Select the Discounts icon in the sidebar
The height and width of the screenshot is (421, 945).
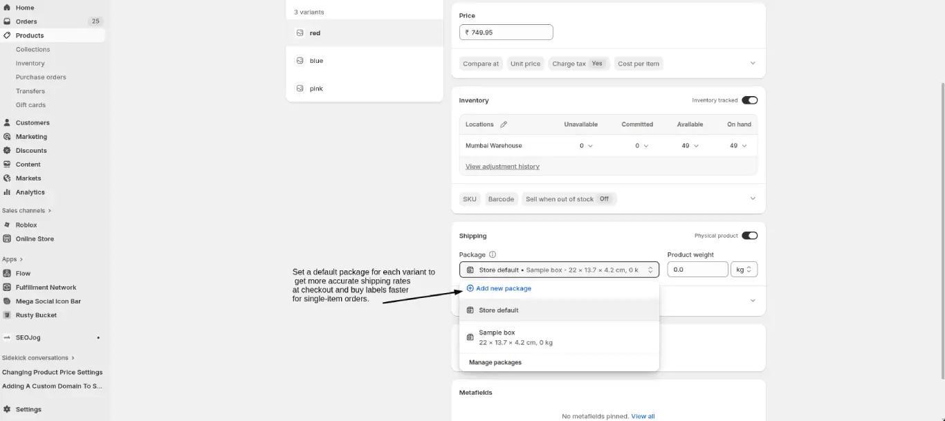[x=8, y=150]
